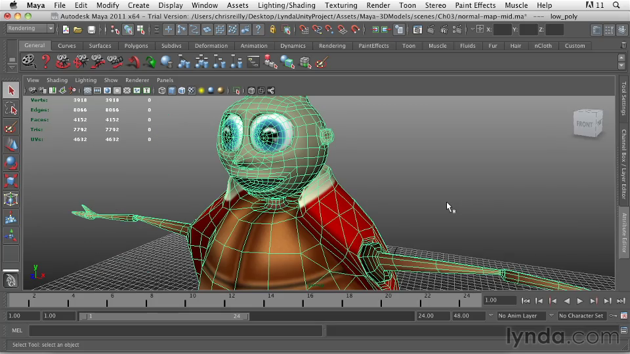Open the Lighting/Shading menu
The height and width of the screenshot is (354, 630).
pyautogui.click(x=287, y=5)
